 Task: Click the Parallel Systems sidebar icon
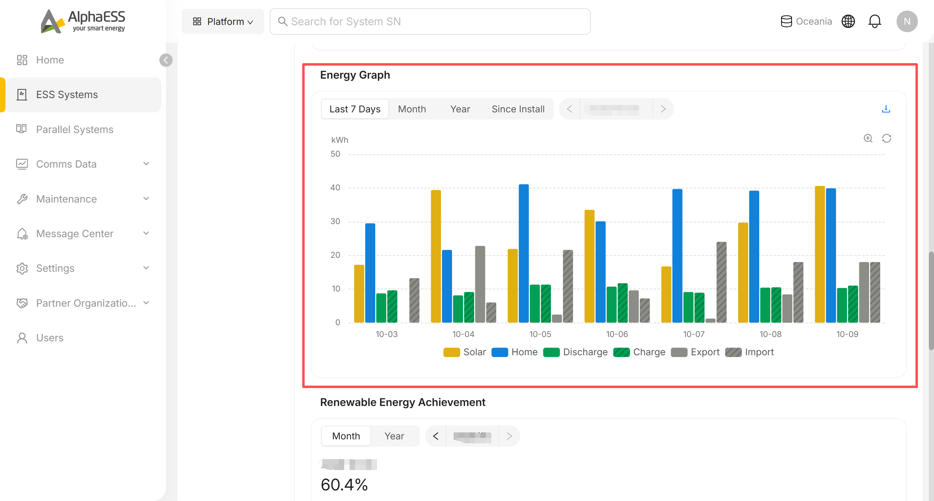coord(21,129)
